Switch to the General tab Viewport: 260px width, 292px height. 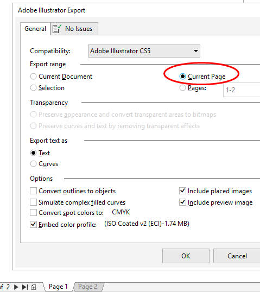[35, 29]
